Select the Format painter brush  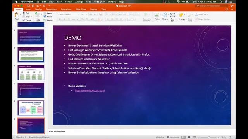pyautogui.click(x=24, y=20)
